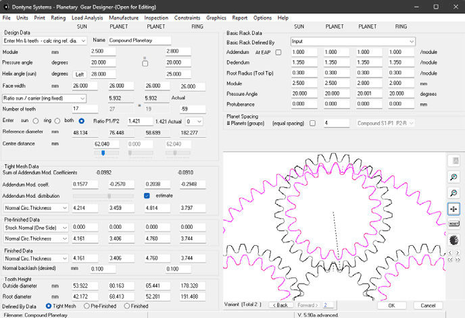Screen dimensions: 465x318
Task: Expand the Basic Rack Defined By dropdown
Action: coord(353,41)
